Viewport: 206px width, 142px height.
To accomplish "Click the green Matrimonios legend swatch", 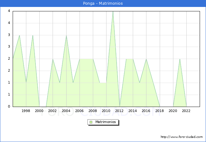I will pyautogui.click(x=91, y=122).
